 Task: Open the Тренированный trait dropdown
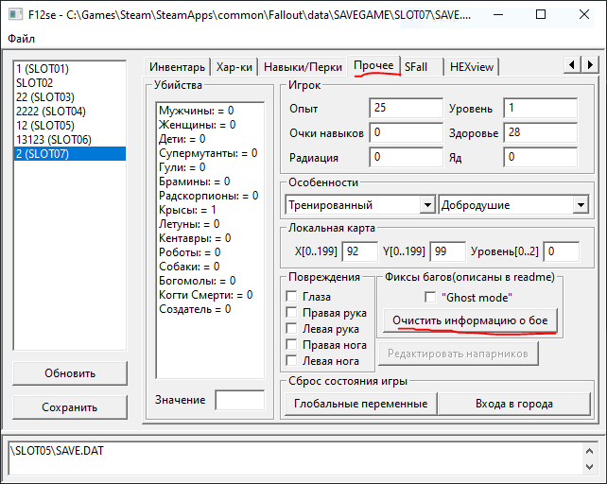(x=427, y=205)
